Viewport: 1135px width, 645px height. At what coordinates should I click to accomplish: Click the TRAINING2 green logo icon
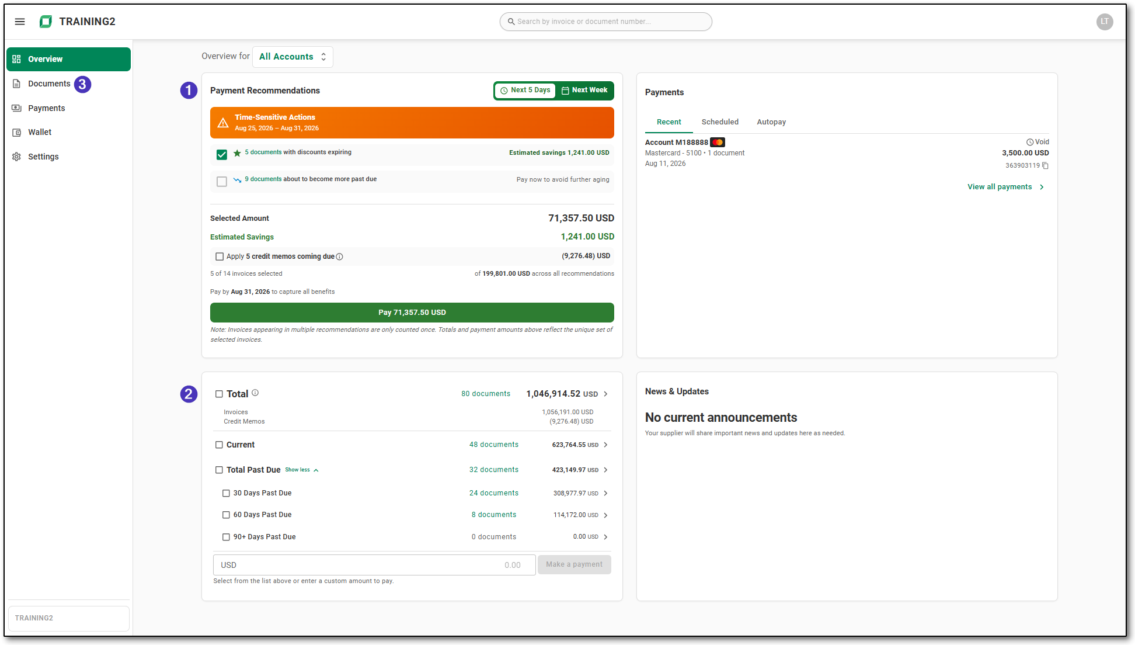(46, 22)
